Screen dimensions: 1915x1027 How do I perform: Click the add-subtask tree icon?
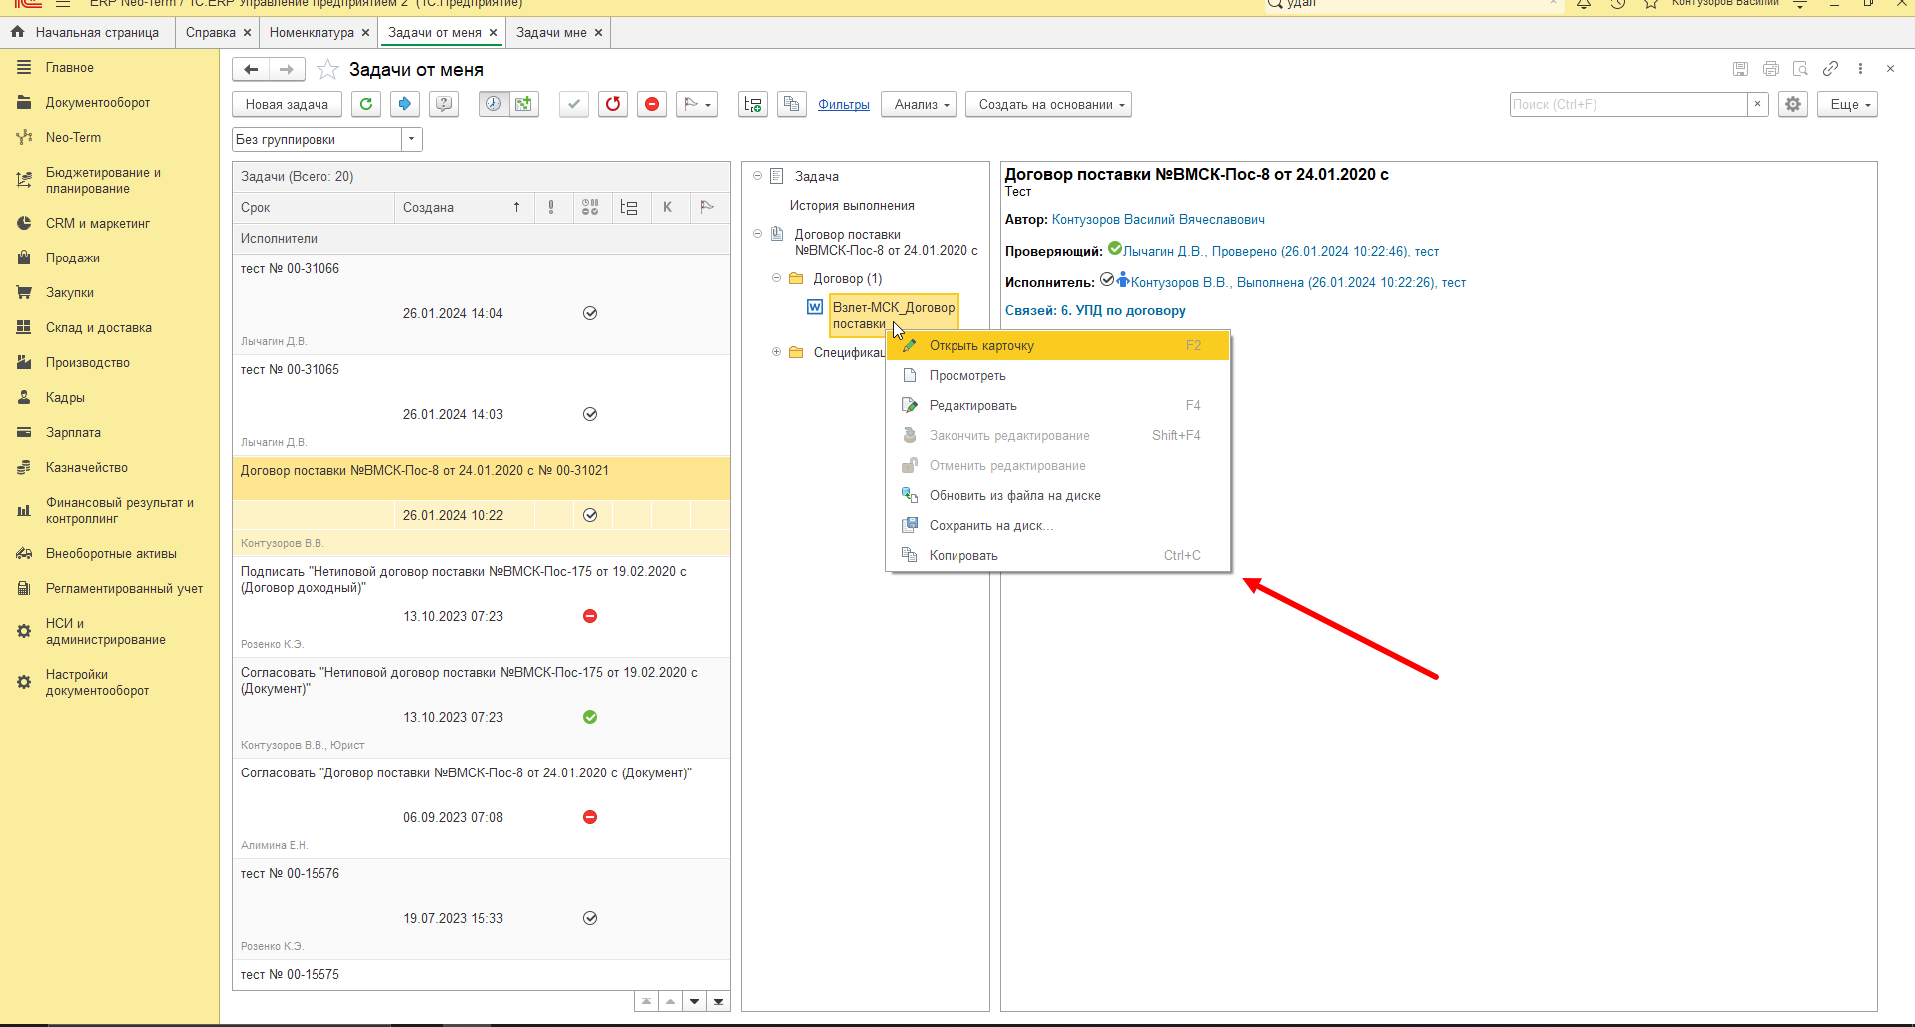(x=753, y=104)
